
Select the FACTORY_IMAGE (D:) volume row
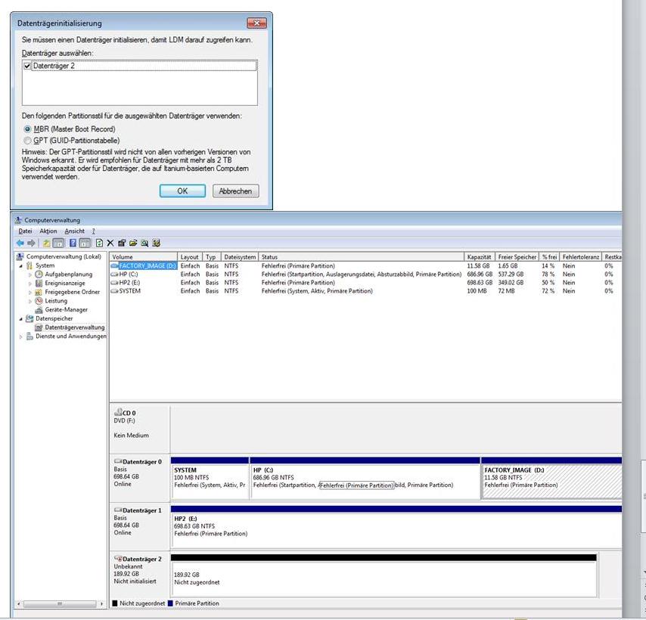[x=148, y=266]
